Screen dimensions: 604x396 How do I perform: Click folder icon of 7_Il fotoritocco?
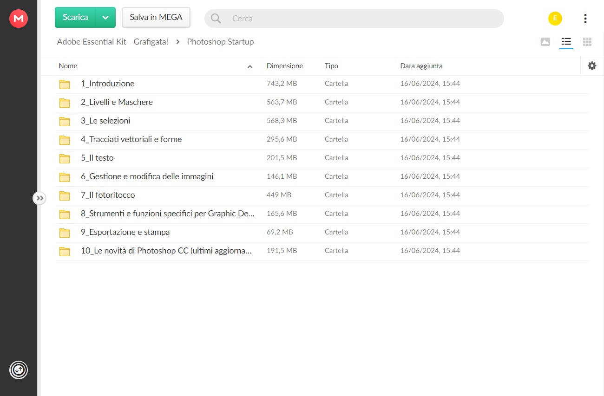pos(65,195)
